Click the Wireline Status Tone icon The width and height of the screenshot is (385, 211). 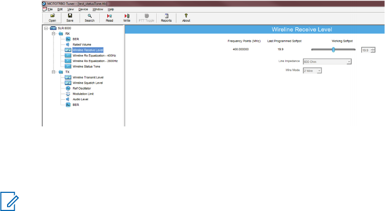[x=68, y=66]
